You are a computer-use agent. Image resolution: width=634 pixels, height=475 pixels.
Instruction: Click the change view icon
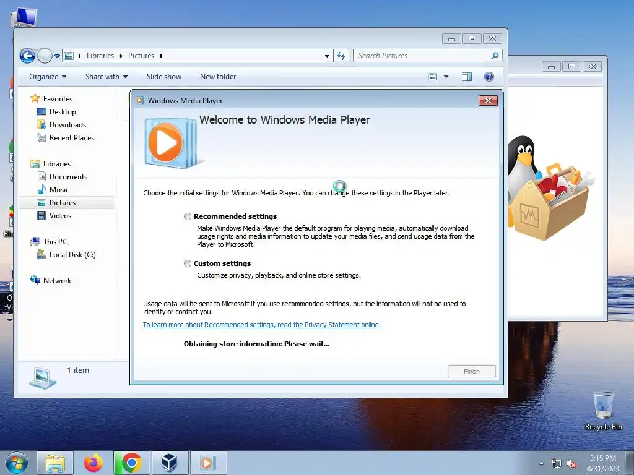tap(433, 77)
